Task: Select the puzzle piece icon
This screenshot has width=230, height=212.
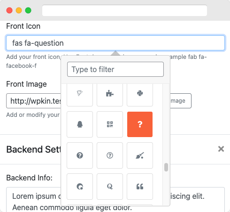Action: pos(110,94)
